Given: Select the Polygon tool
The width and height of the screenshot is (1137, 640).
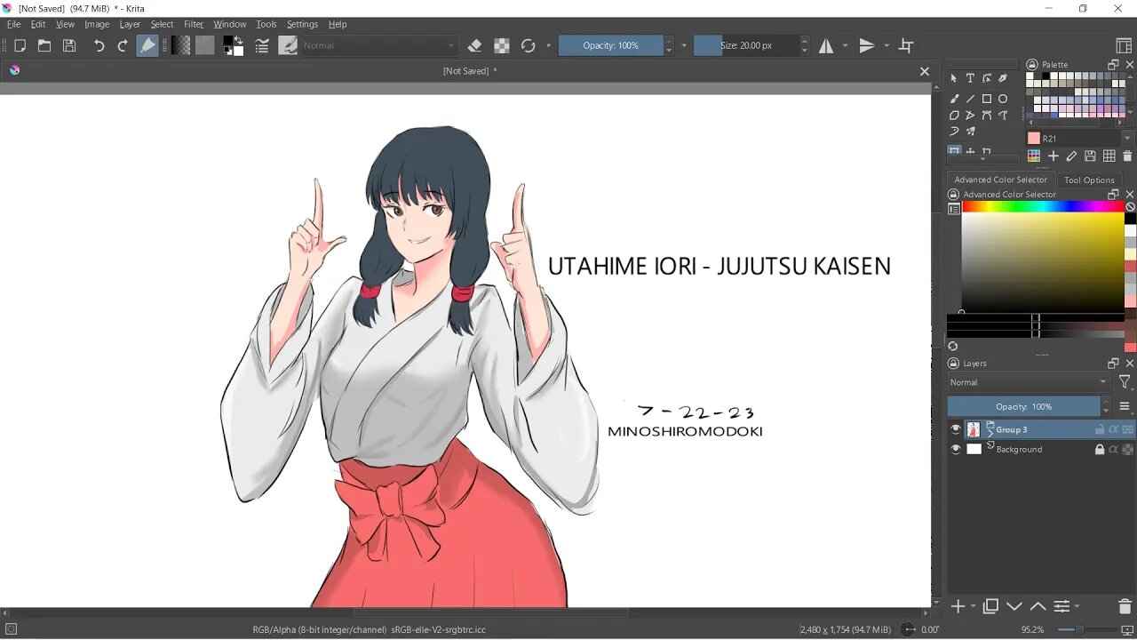Looking at the screenshot, I should [954, 116].
